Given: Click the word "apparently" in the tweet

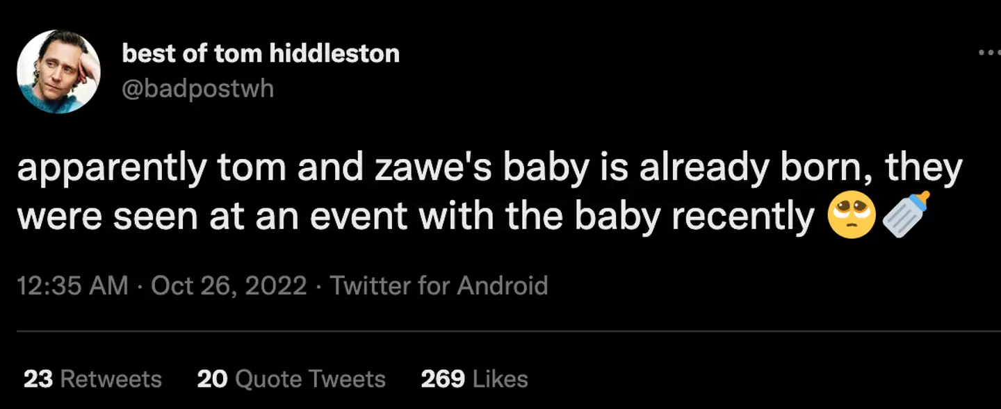Looking at the screenshot, I should (x=111, y=172).
